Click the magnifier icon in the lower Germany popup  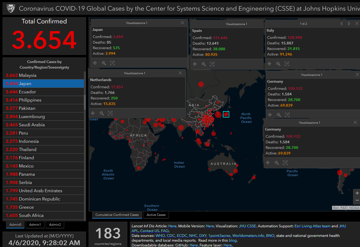[277, 163]
